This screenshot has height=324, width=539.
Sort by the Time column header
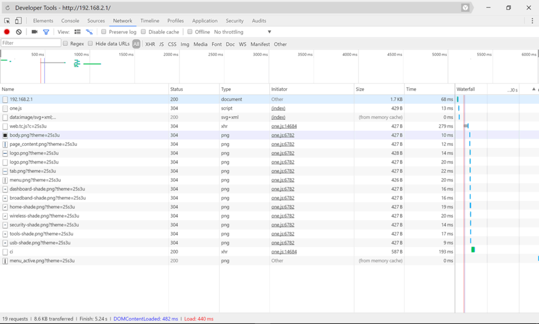(x=430, y=89)
